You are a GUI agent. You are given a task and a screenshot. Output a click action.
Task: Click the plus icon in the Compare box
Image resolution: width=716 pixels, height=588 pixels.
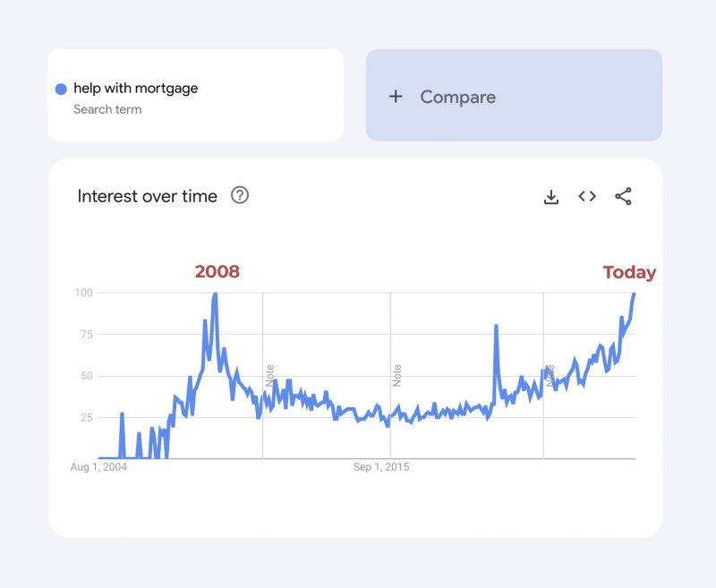[396, 96]
